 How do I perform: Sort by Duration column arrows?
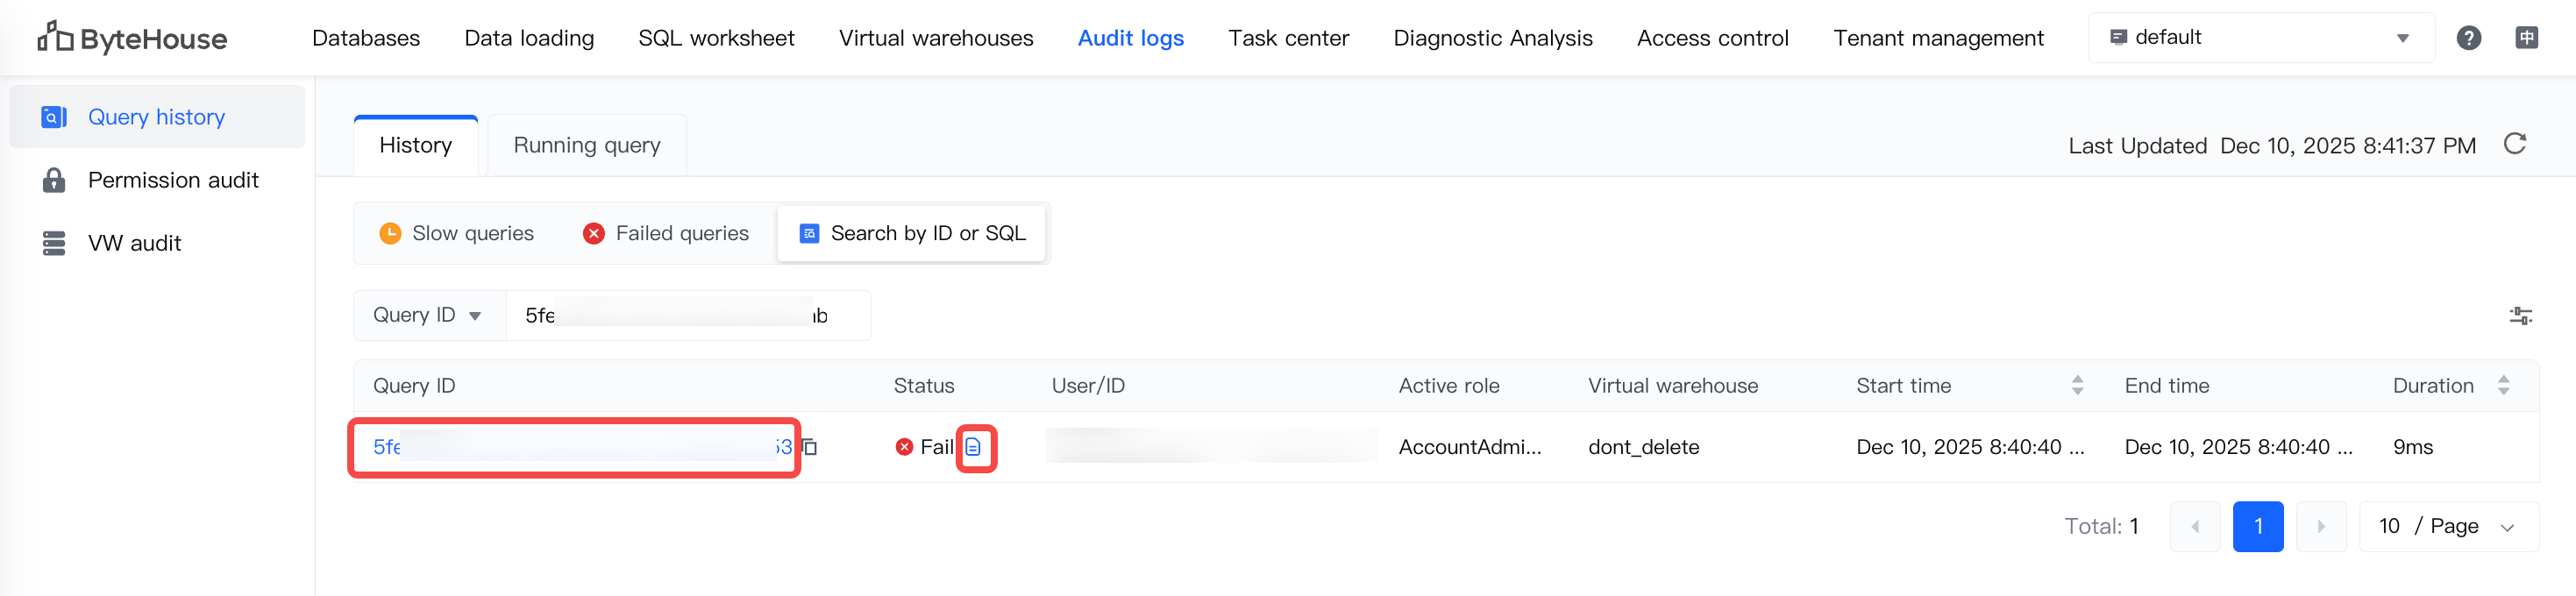coord(2503,385)
